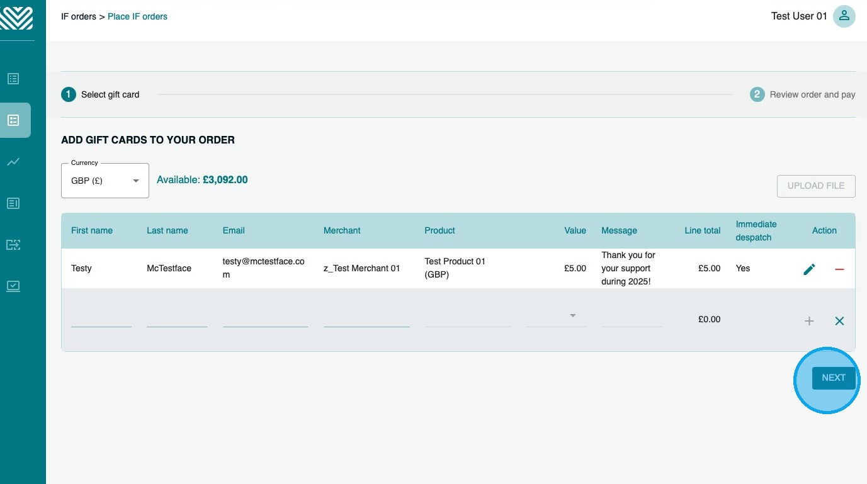Select the highlighted orders icon in sidebar
This screenshot has height=484, width=867.
tap(13, 120)
